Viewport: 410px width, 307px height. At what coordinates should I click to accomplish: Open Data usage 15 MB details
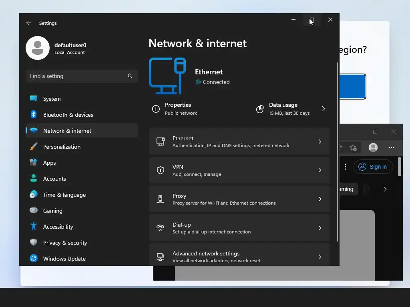click(291, 109)
